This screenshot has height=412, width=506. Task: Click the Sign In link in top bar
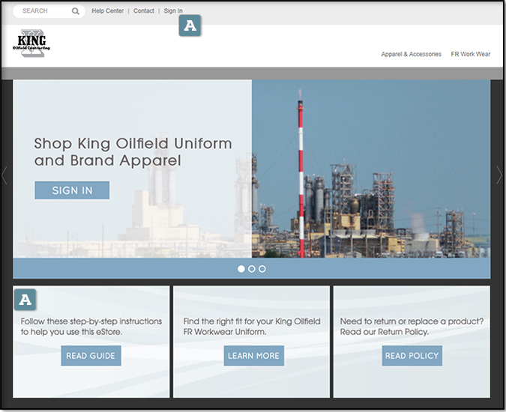point(173,11)
